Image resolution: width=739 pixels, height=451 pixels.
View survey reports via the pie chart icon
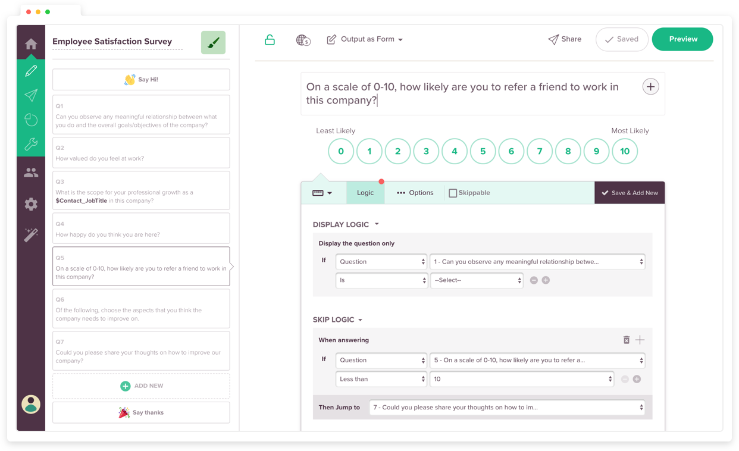point(31,120)
